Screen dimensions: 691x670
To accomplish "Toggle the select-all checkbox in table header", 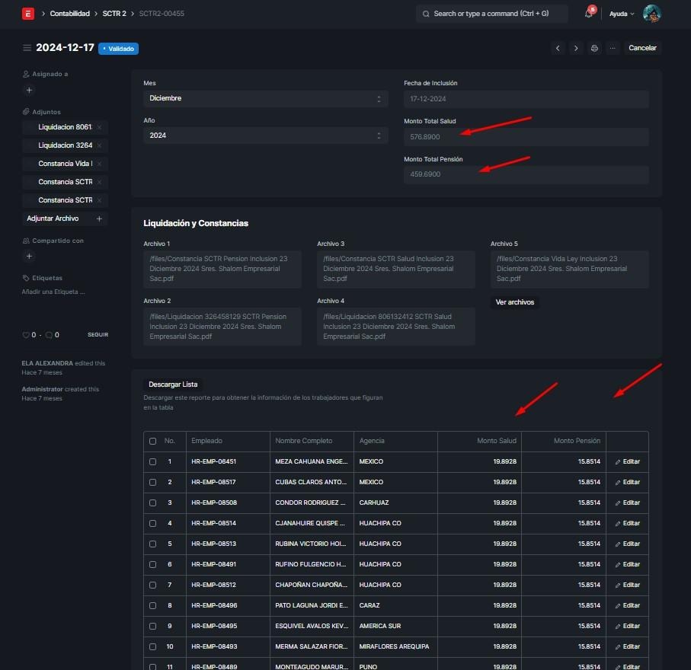I will coord(153,441).
